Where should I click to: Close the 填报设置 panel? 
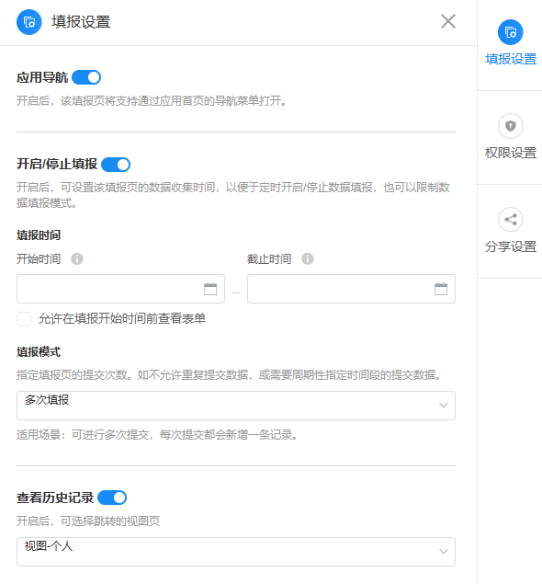click(x=448, y=21)
